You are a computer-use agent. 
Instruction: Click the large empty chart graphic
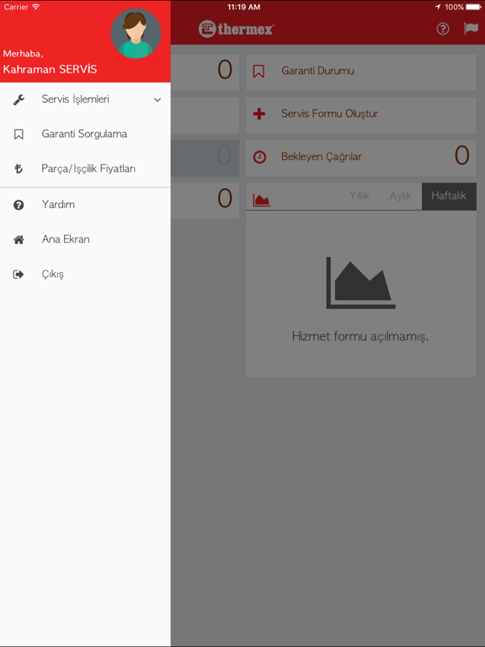point(361,283)
